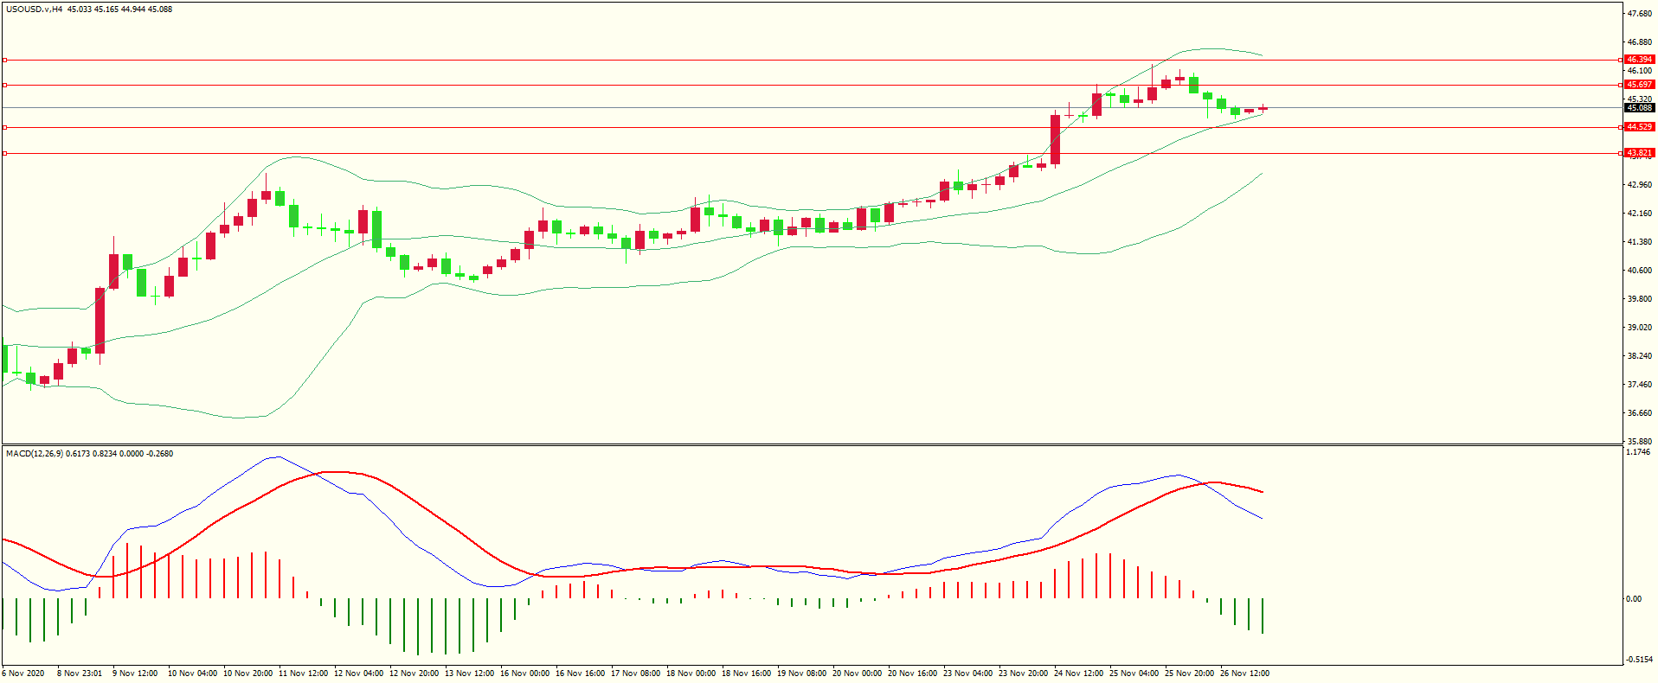Click the 42.160 price axis value
Screen dimensions: 1658x683
(x=1639, y=214)
